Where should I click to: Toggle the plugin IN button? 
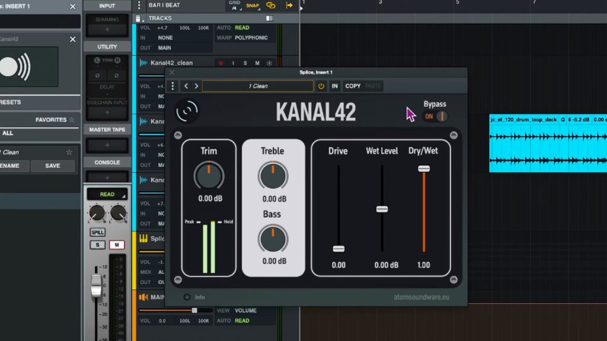[334, 86]
